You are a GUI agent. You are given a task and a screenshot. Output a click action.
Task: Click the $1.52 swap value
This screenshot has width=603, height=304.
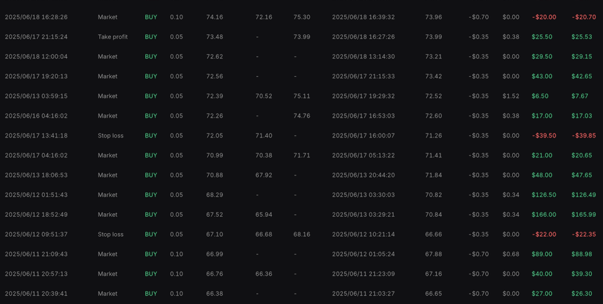(x=511, y=96)
